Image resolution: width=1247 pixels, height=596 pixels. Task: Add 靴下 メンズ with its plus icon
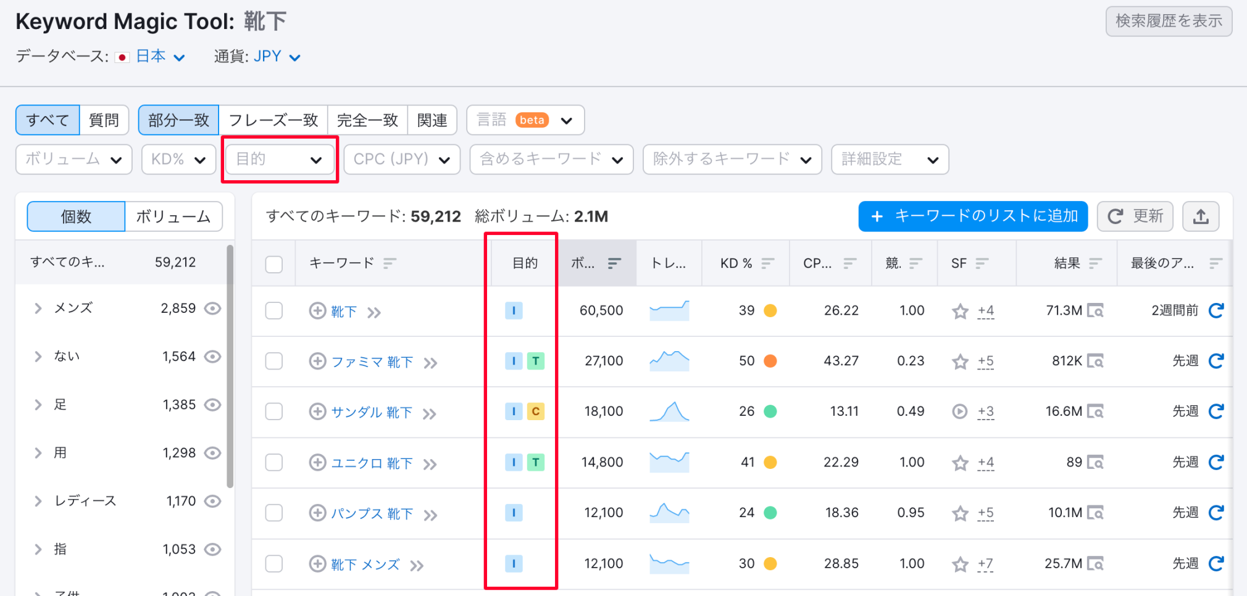pos(317,563)
